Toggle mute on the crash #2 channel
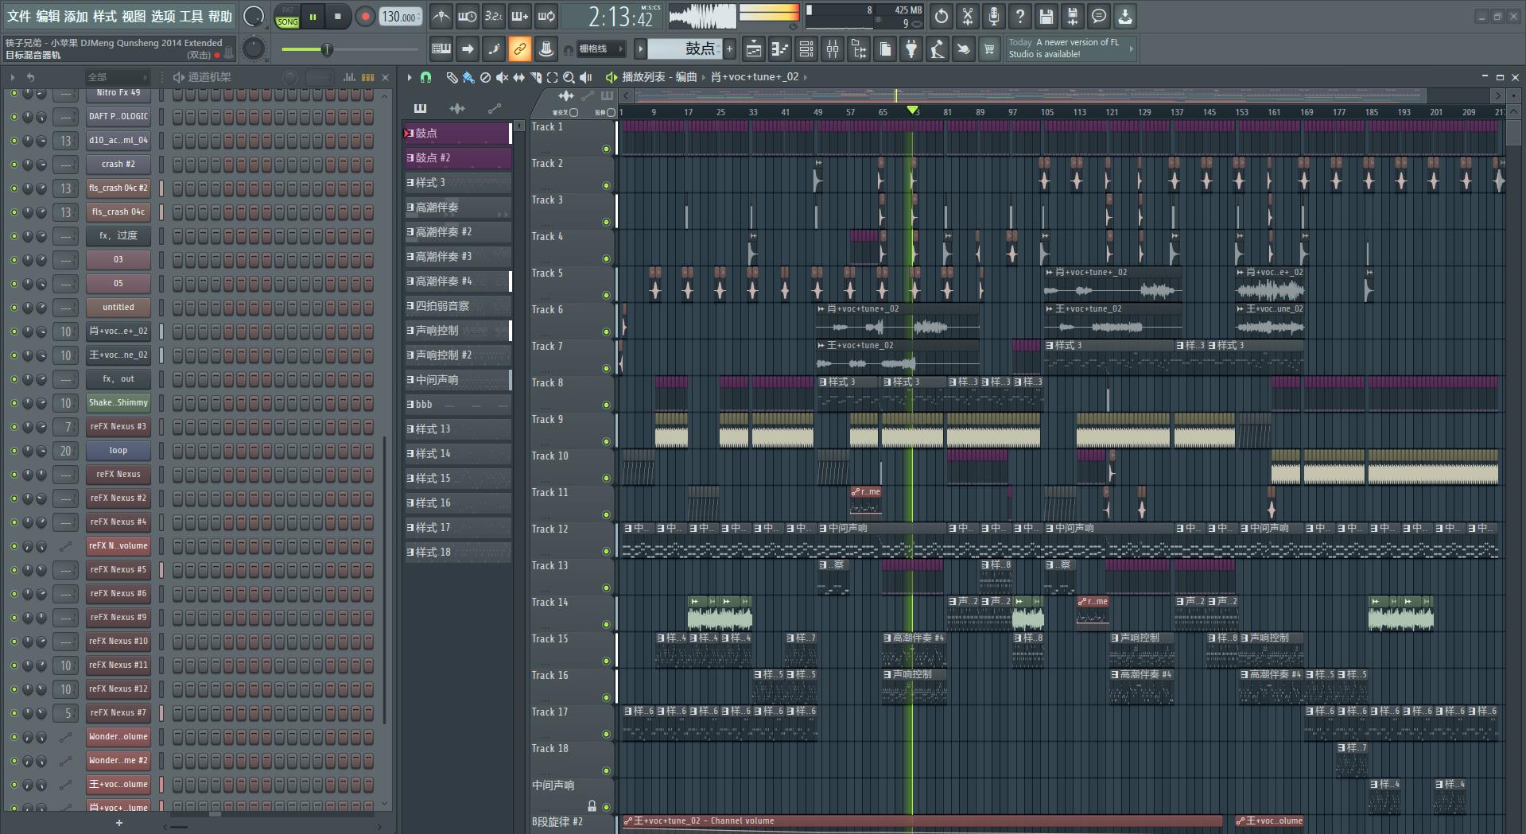 click(x=14, y=165)
